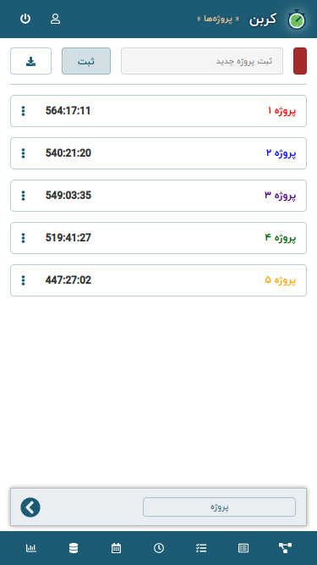Focus the ثبت پروژه جدید input field
Viewport: 317px width, 565px height.
click(202, 61)
